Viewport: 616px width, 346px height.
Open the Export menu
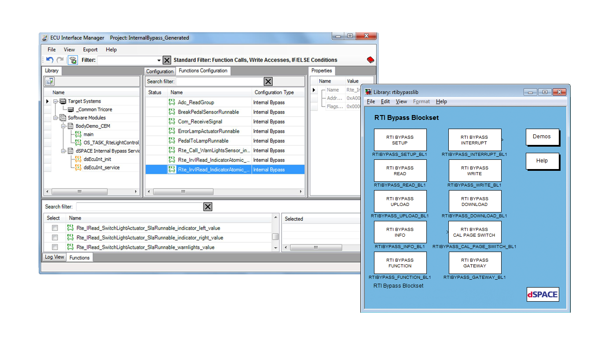(x=90, y=50)
